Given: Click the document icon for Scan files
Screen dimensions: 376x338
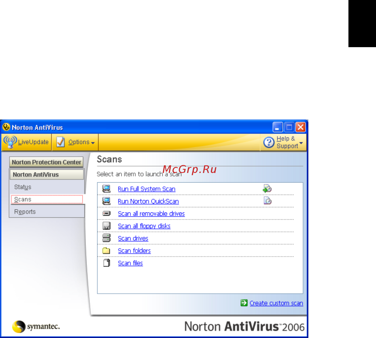Looking at the screenshot, I should point(107,263).
